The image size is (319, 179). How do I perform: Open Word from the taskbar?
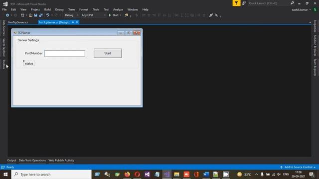point(206,175)
